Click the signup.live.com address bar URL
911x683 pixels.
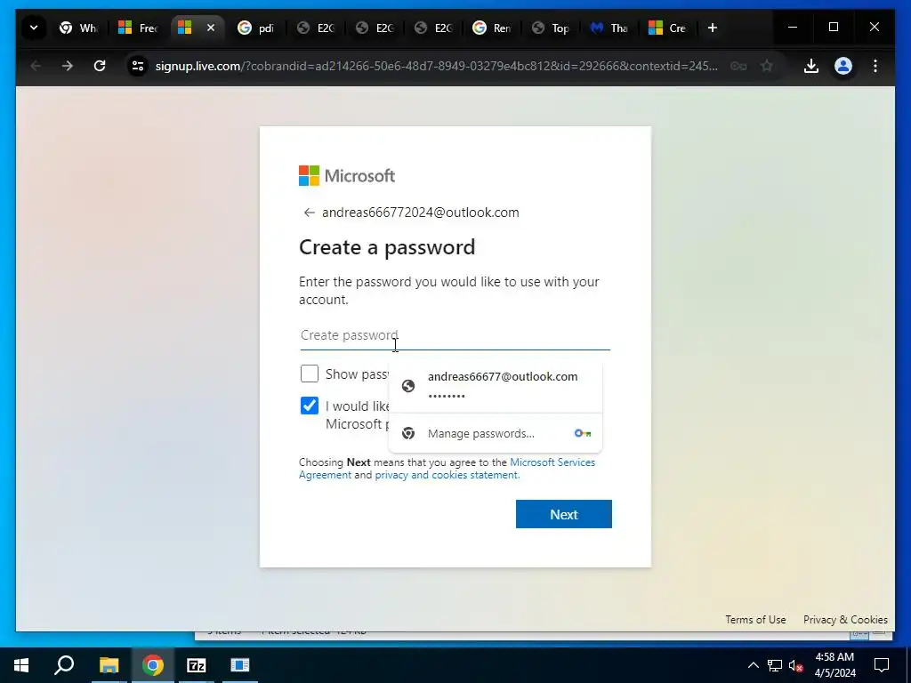436,66
